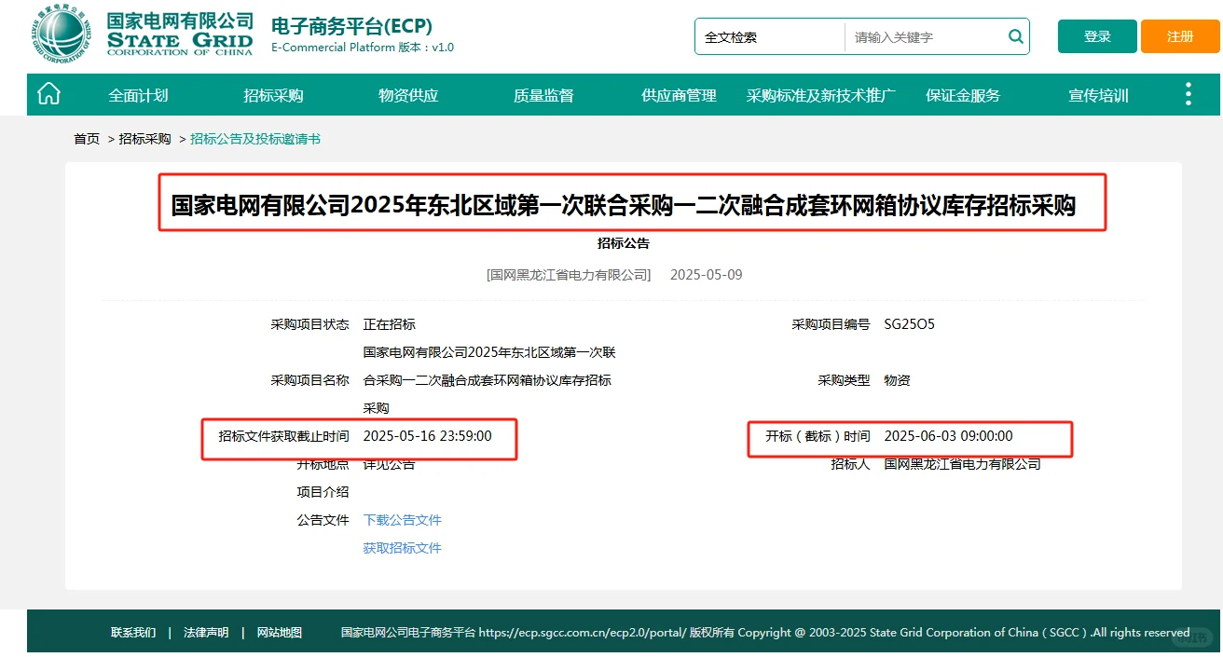
Task: Click the 获取招标文件 link
Action: (402, 548)
